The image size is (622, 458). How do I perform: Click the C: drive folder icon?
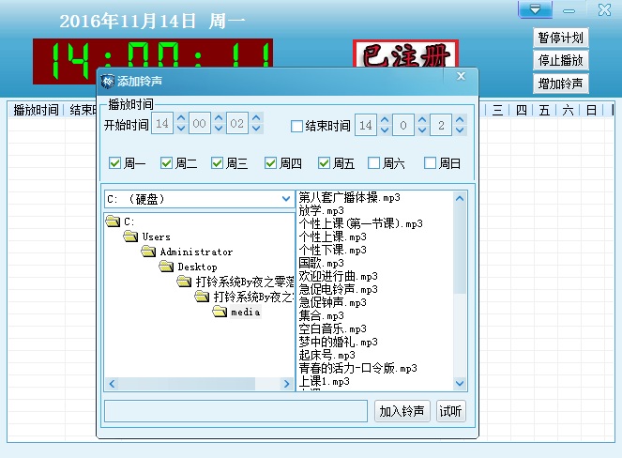(x=114, y=221)
